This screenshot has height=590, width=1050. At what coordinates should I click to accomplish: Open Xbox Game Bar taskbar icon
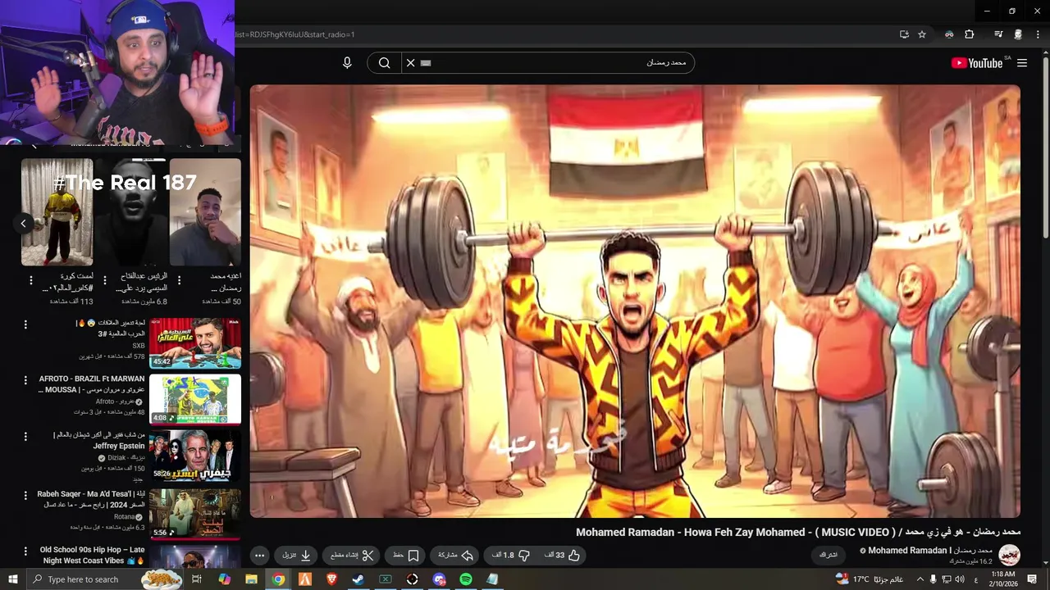tap(386, 579)
